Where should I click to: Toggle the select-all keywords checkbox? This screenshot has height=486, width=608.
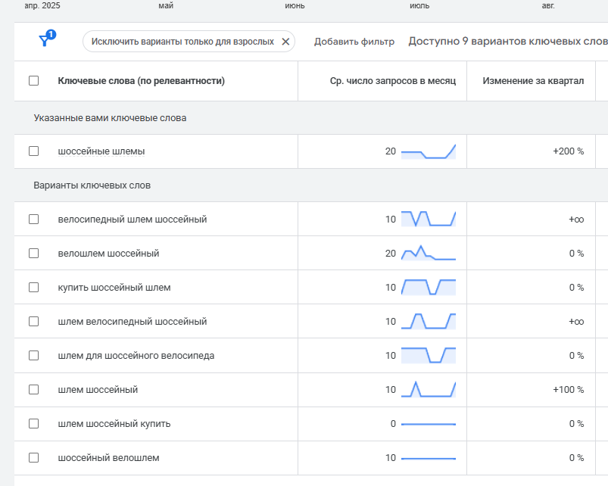click(x=33, y=81)
